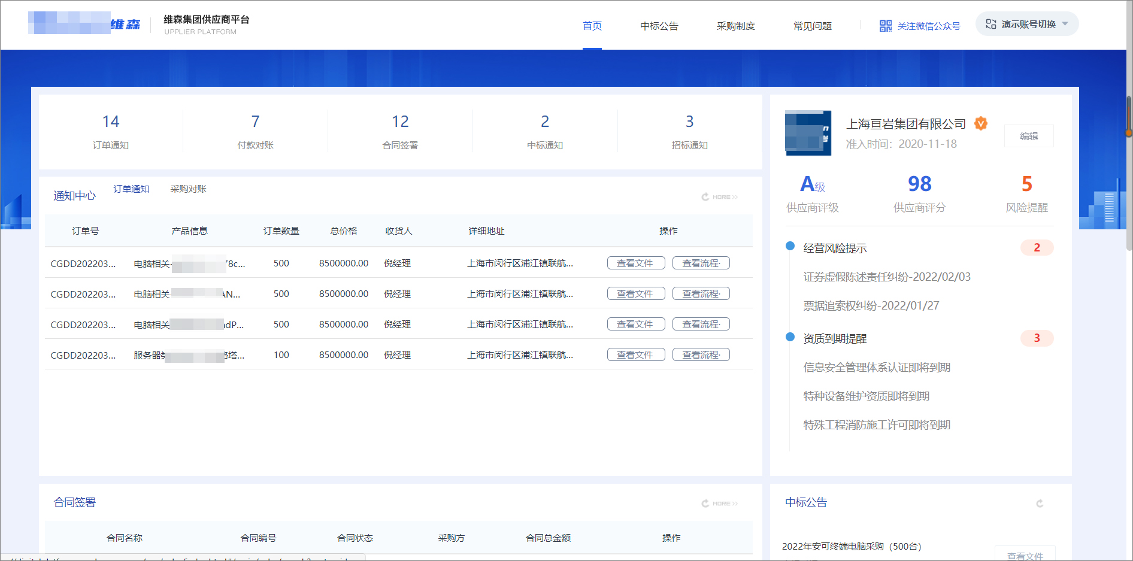Open the 12 合同签署 stat card
This screenshot has width=1133, height=561.
coord(400,132)
